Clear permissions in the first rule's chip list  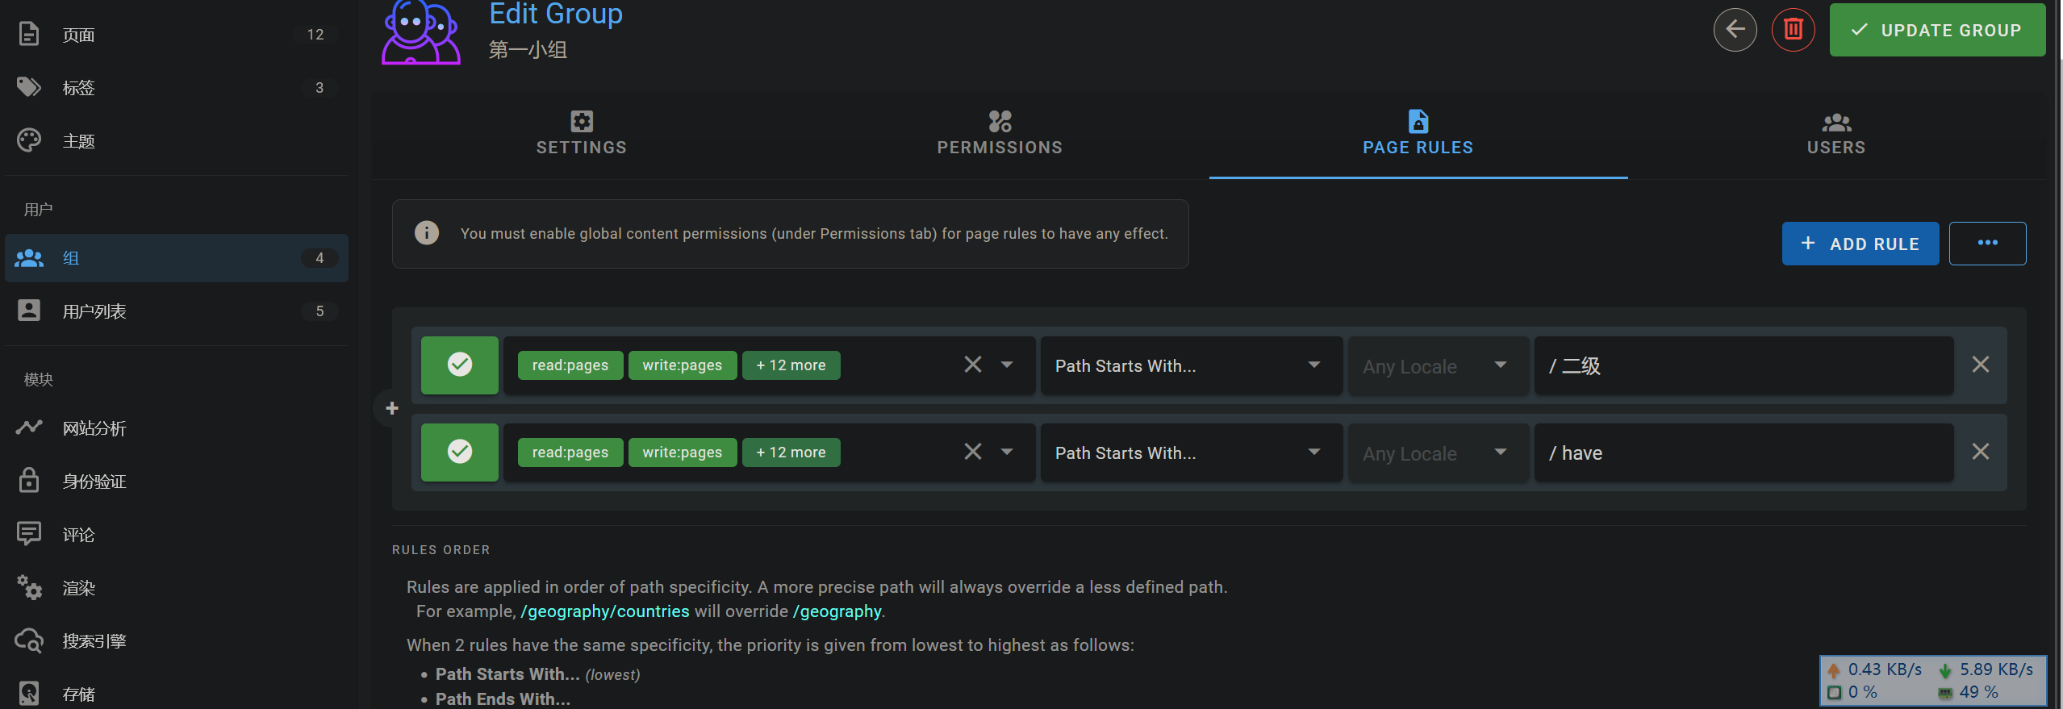[x=972, y=365]
